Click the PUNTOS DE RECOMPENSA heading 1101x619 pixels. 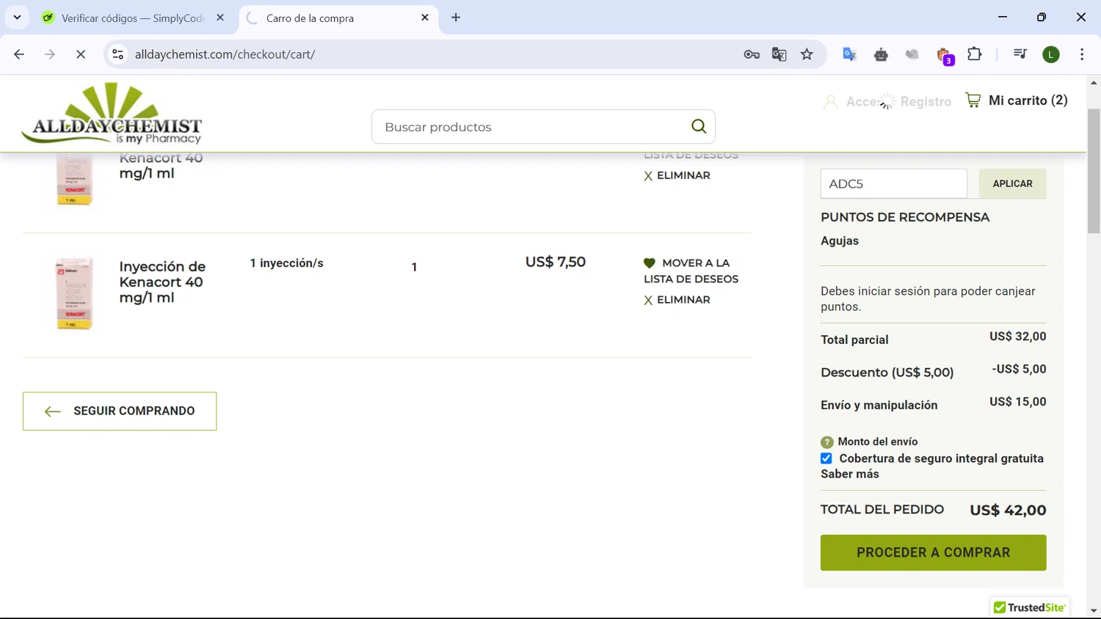(x=905, y=218)
